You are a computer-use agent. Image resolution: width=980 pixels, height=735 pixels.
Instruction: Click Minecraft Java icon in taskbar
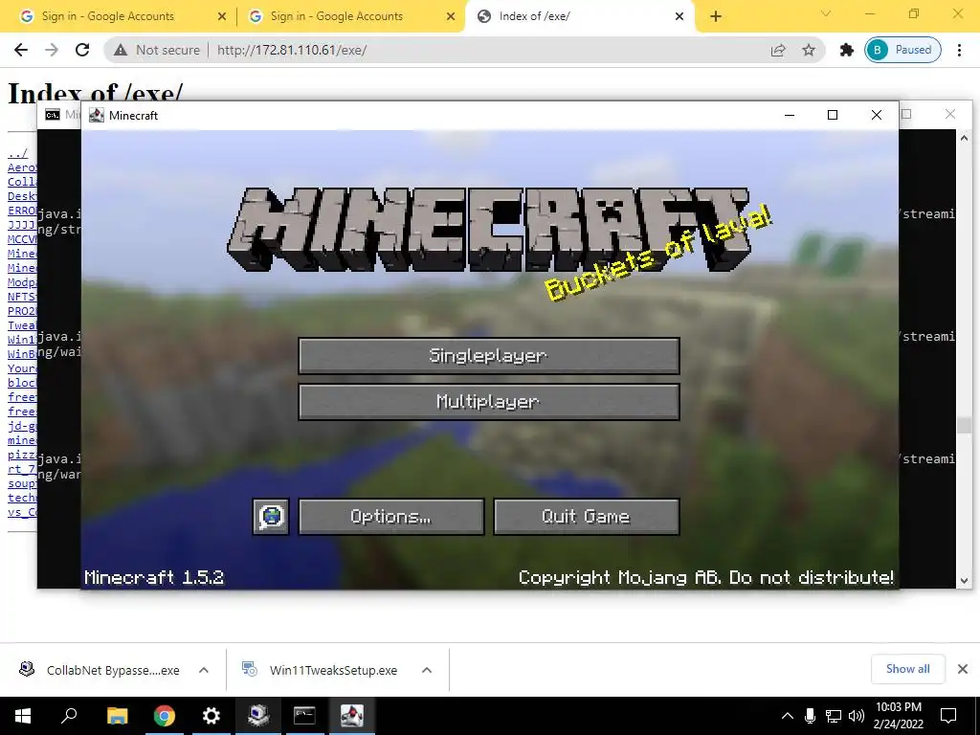click(352, 716)
